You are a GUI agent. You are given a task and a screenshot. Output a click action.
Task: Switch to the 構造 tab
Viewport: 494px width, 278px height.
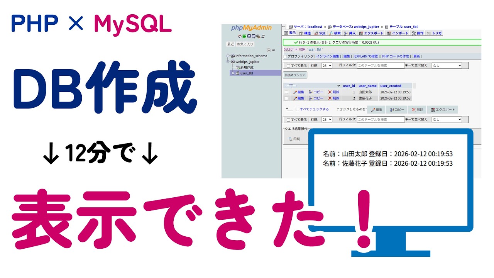[305, 33]
